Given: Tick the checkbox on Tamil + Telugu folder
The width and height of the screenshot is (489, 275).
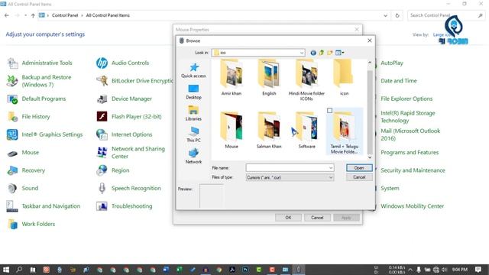Looking at the screenshot, I should click(x=329, y=110).
